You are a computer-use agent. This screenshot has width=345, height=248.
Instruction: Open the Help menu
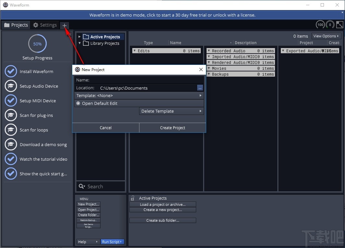[x=88, y=242]
